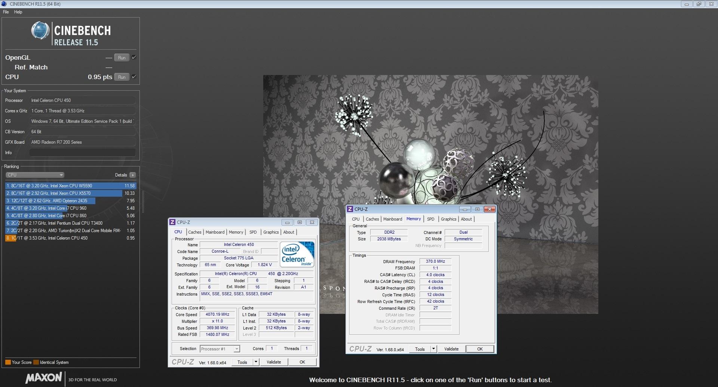
Task: Select ranking row Intel Core i7 CPU 960
Action: pyautogui.click(x=71, y=208)
